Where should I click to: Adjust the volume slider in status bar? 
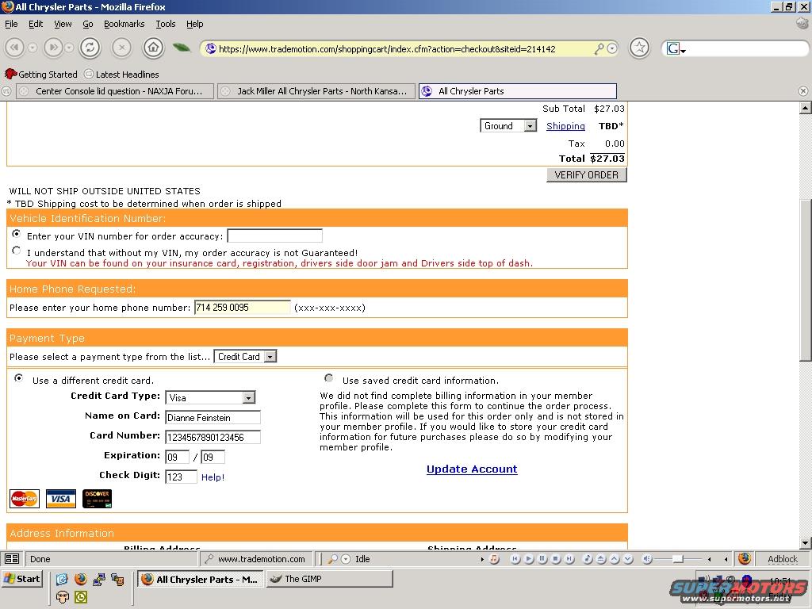point(677,559)
